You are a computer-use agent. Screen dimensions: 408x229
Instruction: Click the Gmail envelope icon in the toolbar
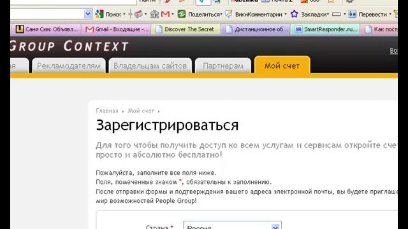(165, 14)
